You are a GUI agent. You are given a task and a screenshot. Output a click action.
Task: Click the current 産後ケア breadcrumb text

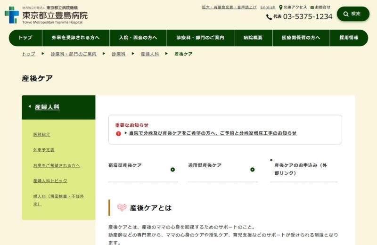click(x=183, y=54)
